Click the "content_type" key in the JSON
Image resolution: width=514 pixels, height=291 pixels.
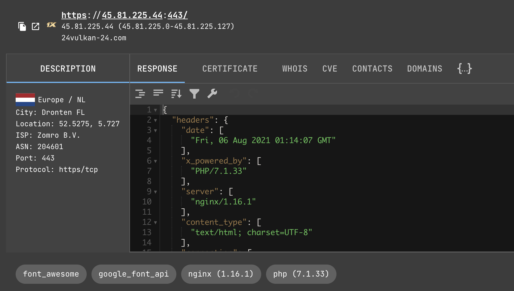pos(214,222)
